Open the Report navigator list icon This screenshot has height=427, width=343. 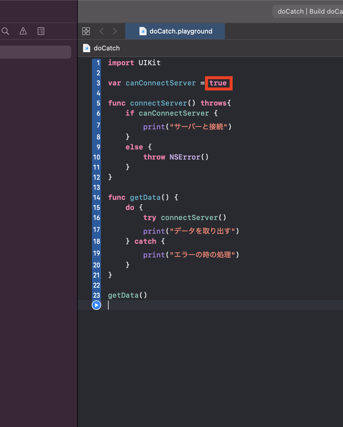(x=41, y=31)
